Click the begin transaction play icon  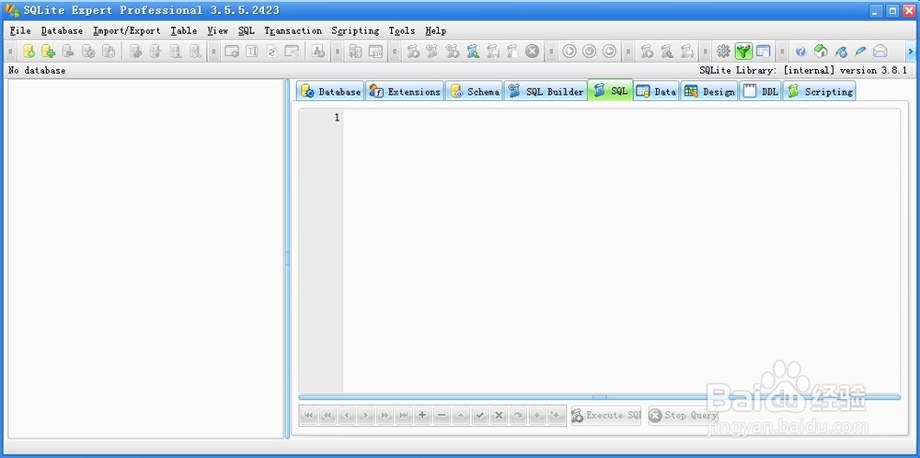(569, 52)
